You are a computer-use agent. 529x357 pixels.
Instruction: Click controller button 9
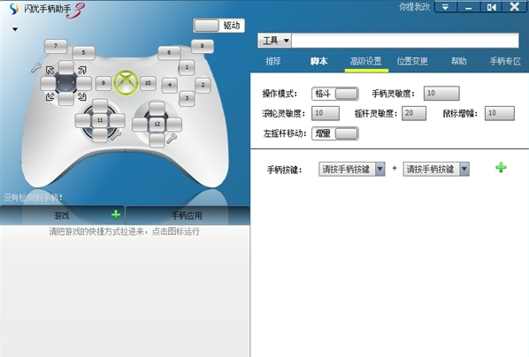click(x=103, y=83)
